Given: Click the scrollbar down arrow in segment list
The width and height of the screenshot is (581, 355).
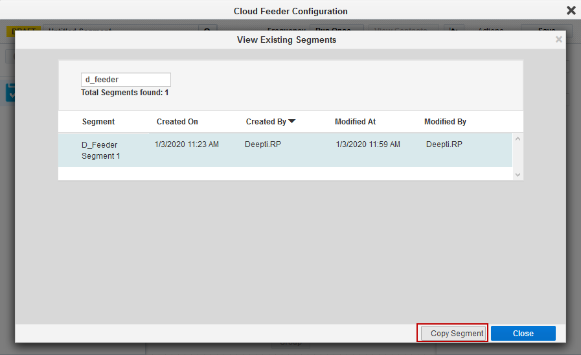Looking at the screenshot, I should (518, 174).
